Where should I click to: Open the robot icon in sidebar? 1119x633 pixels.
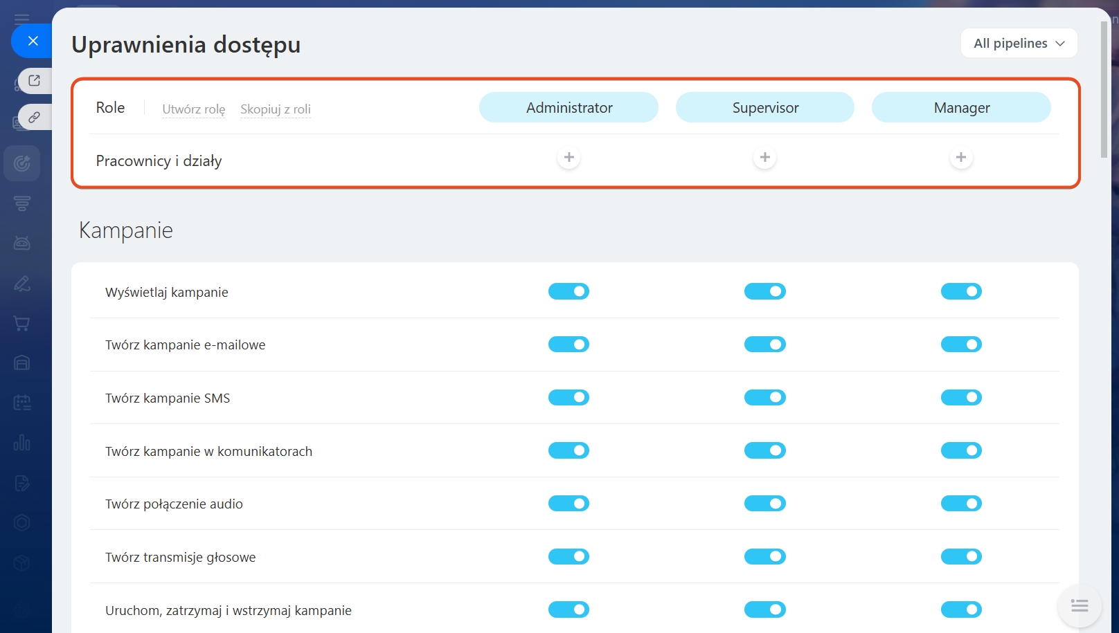22,243
